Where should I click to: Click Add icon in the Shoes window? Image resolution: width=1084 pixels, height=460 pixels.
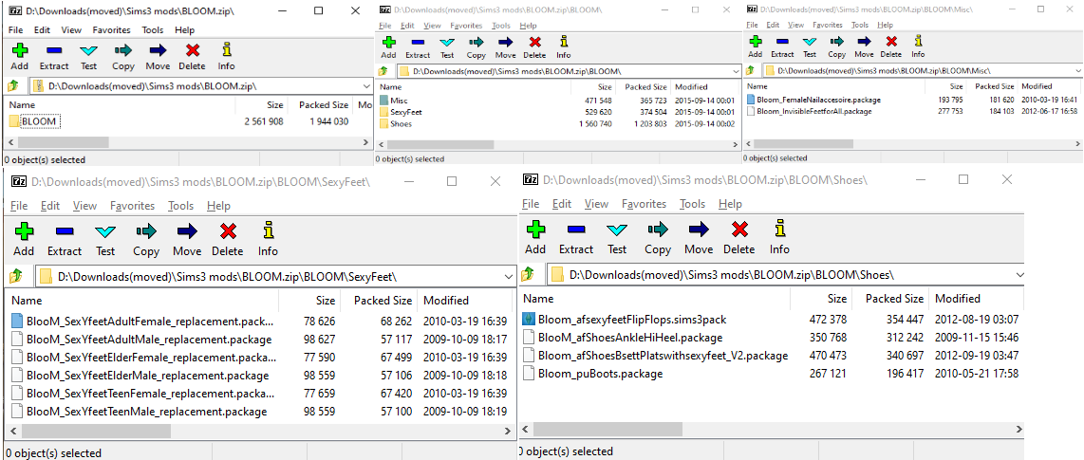(x=535, y=229)
